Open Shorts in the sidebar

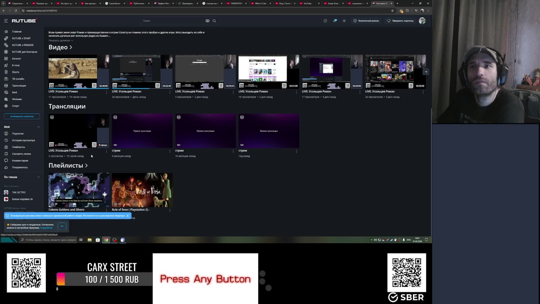pyautogui.click(x=15, y=72)
